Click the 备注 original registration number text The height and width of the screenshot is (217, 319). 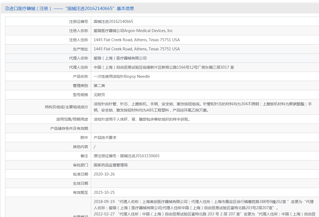pyautogui.click(x=126, y=156)
